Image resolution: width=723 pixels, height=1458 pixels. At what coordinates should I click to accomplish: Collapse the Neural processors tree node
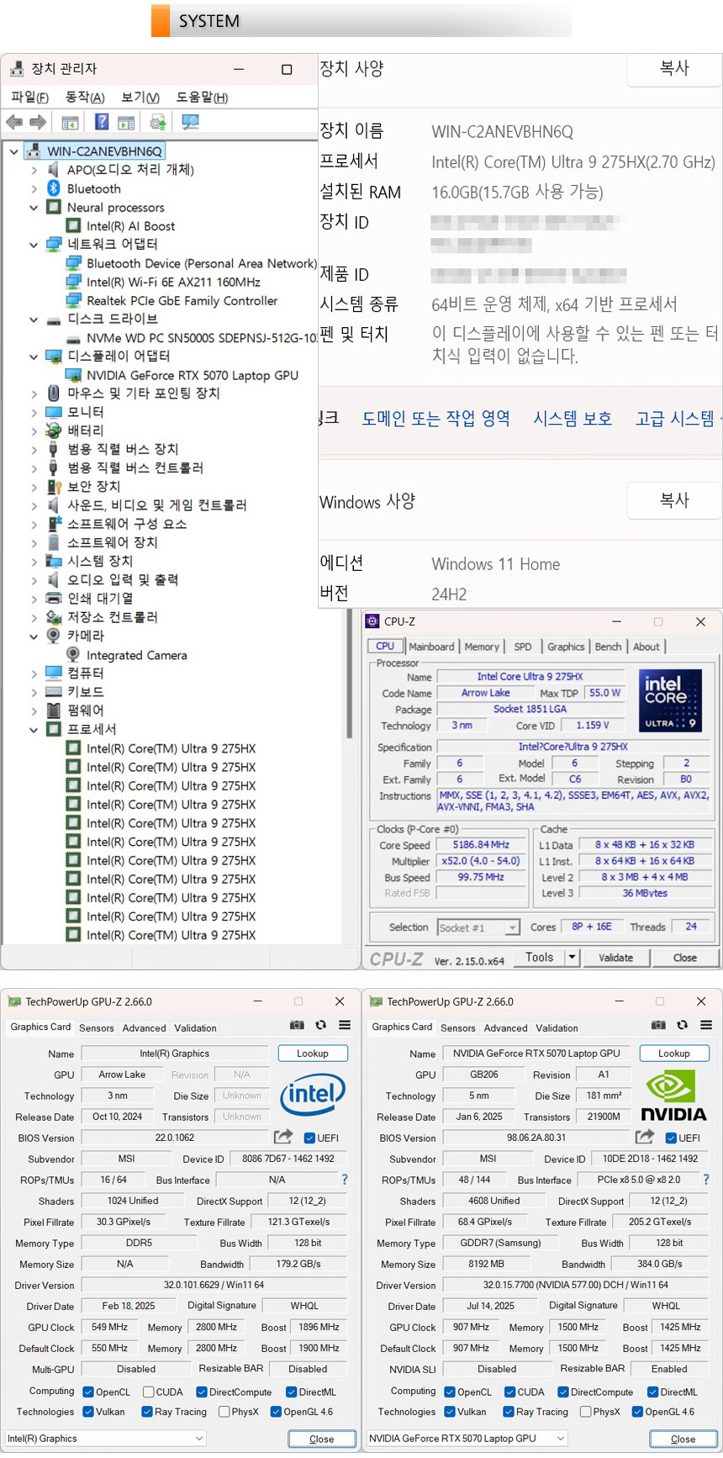[x=34, y=208]
